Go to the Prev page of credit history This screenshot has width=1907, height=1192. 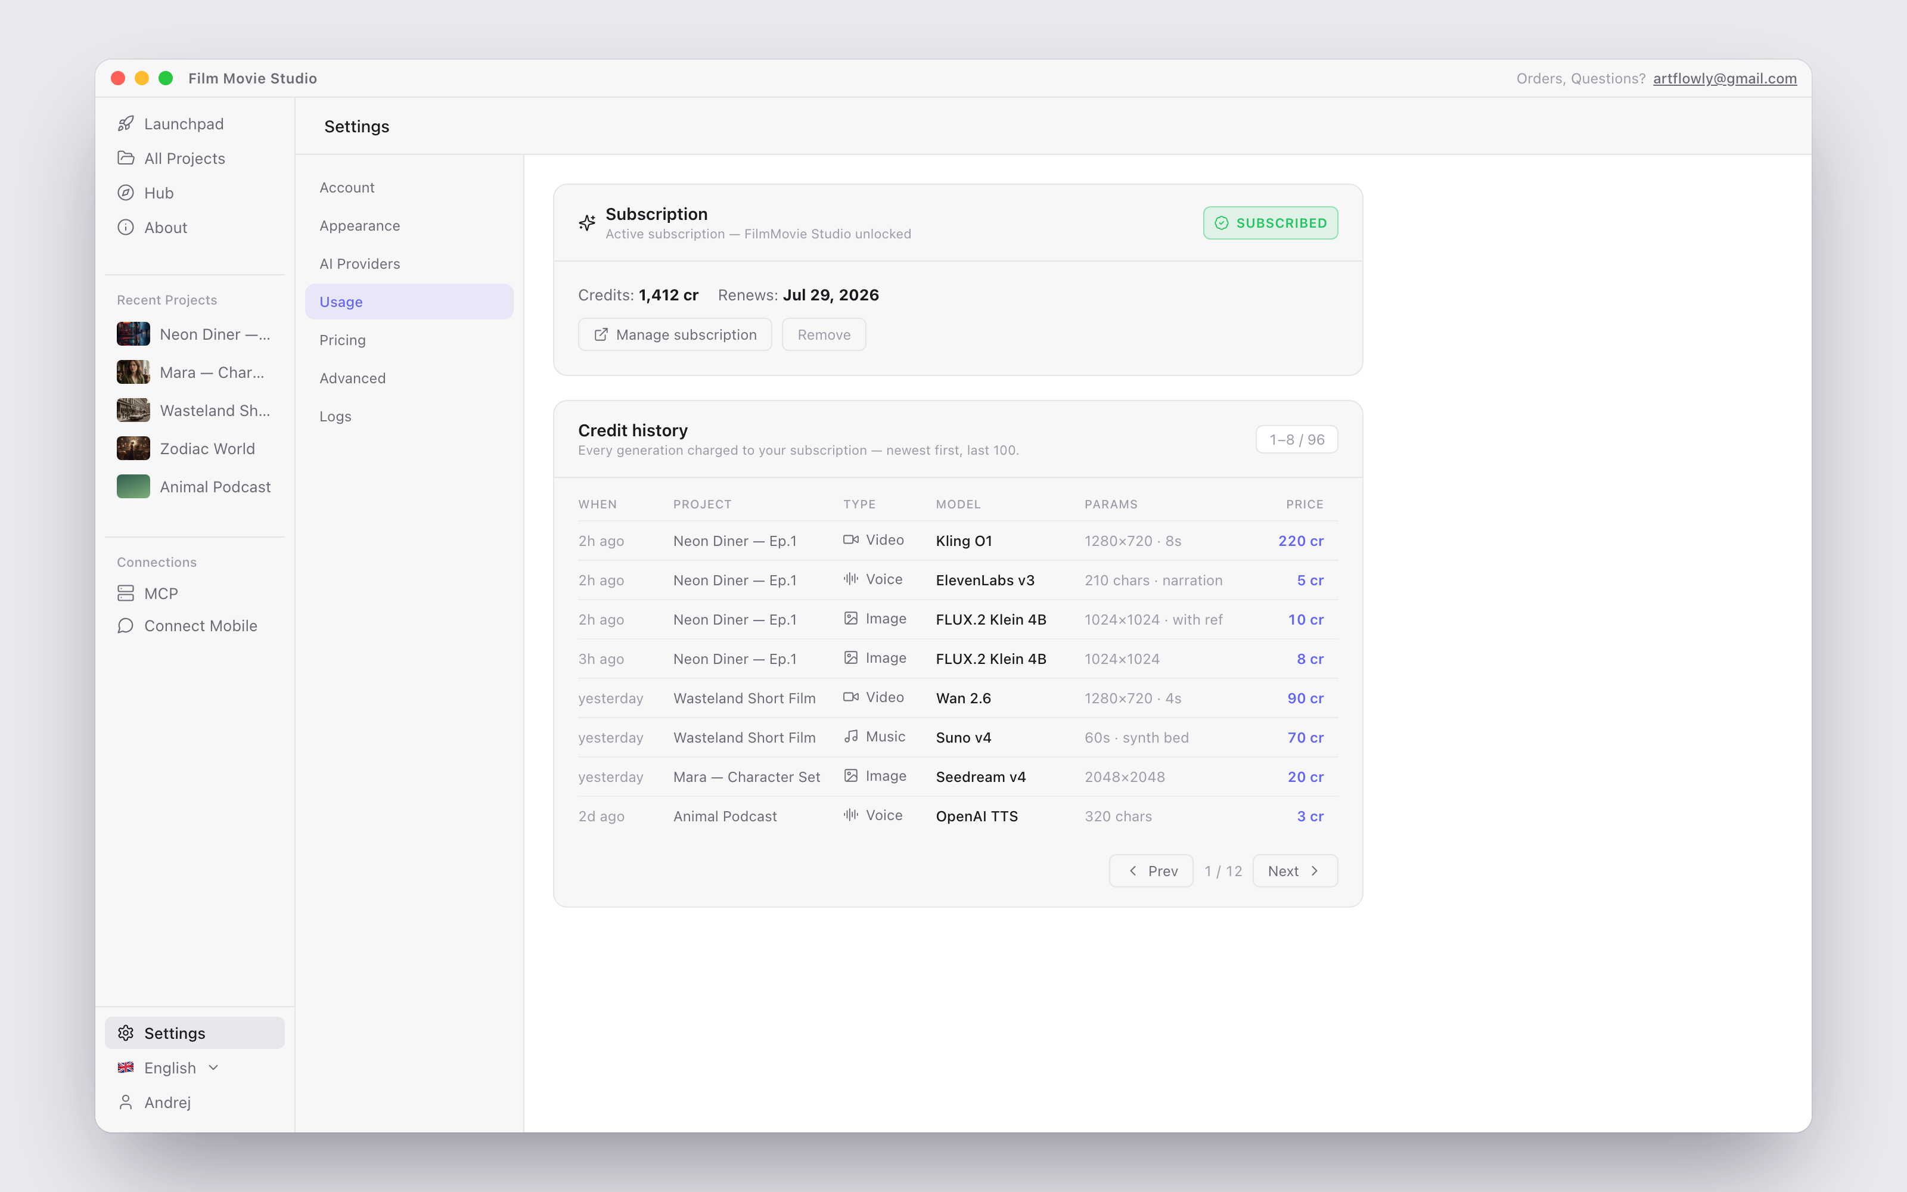[x=1151, y=871]
